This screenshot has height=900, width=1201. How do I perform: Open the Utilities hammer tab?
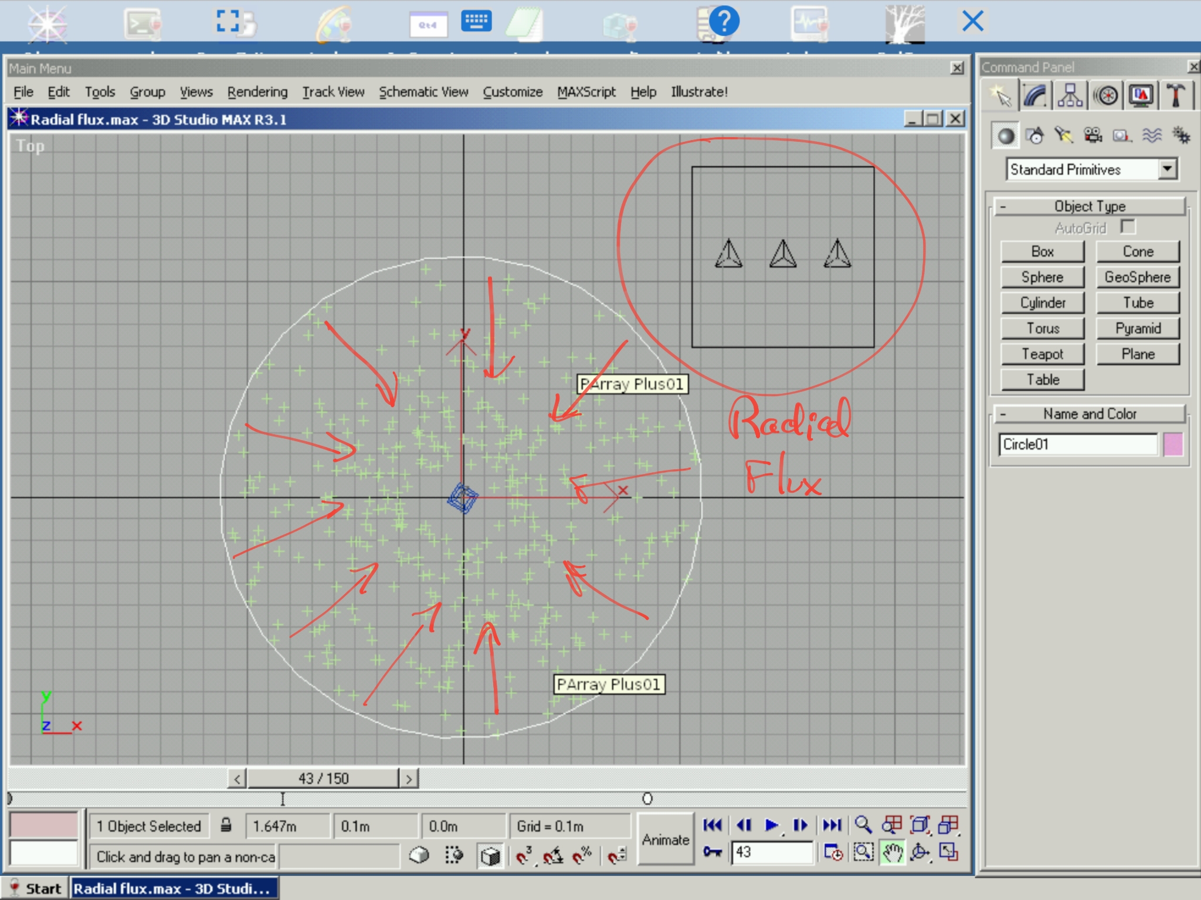(x=1175, y=96)
